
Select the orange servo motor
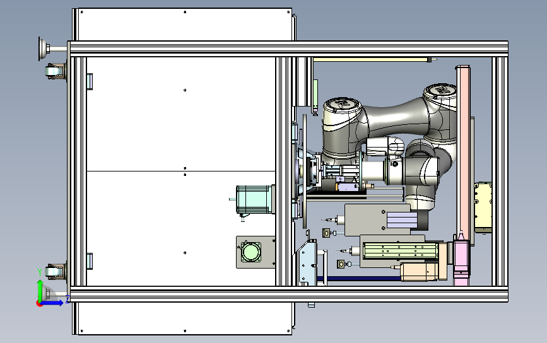tap(419, 272)
